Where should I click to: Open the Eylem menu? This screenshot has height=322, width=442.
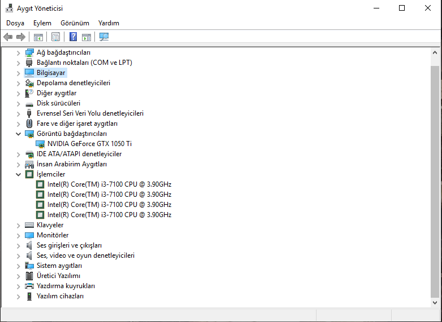(42, 23)
